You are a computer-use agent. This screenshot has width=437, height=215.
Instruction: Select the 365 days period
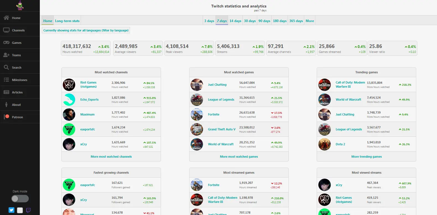pyautogui.click(x=296, y=21)
